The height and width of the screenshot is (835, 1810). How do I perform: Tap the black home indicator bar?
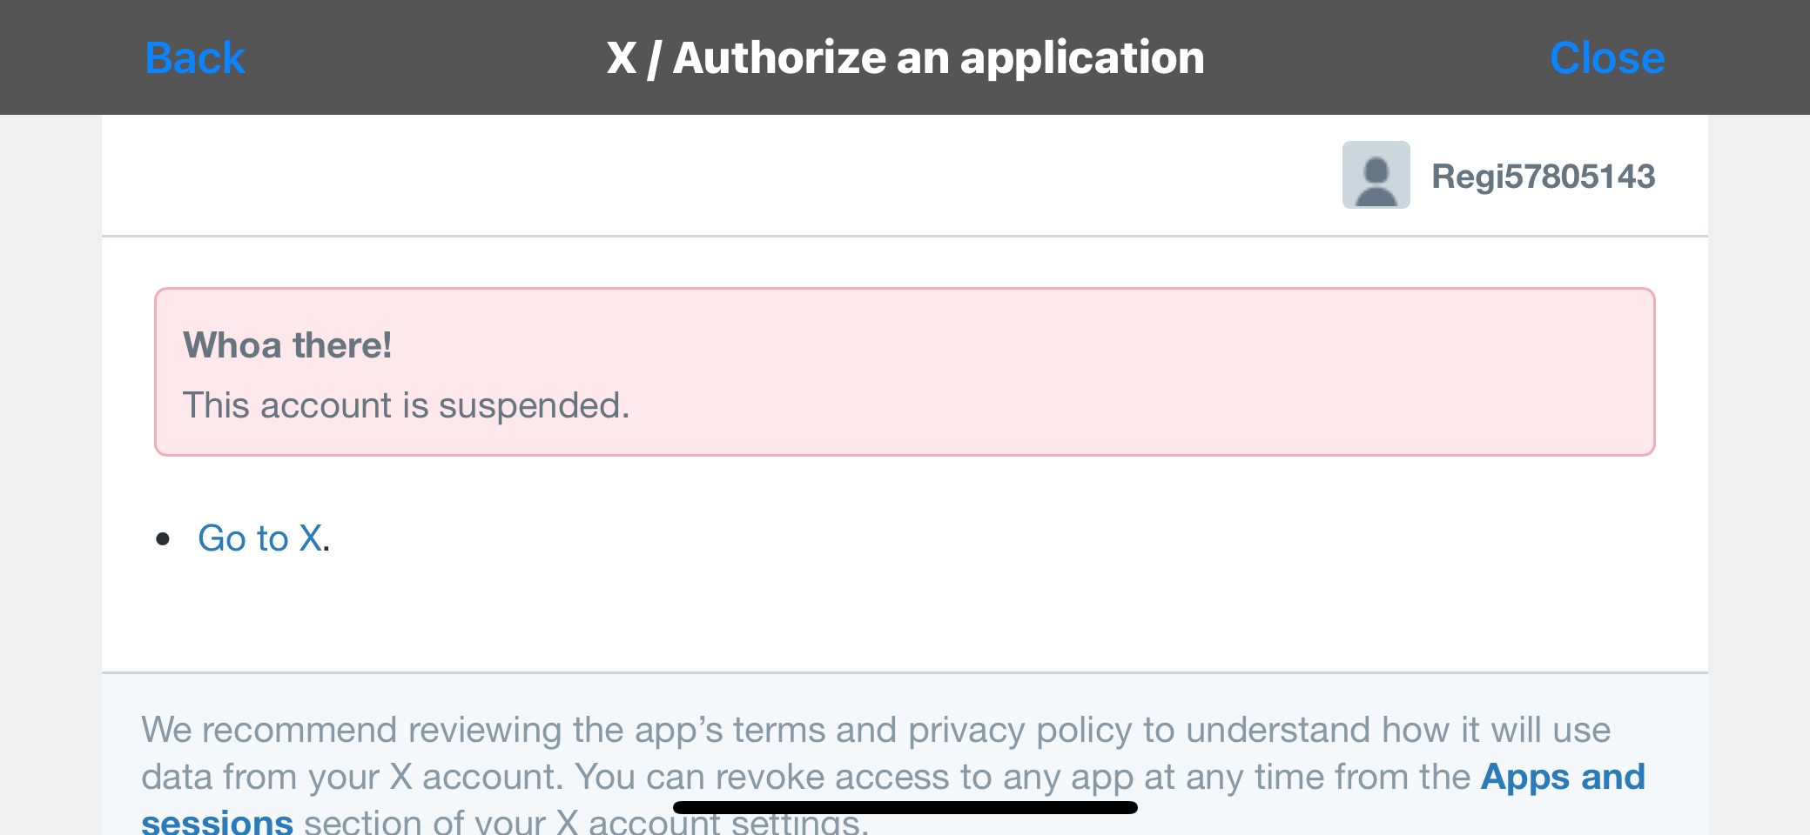(x=905, y=807)
